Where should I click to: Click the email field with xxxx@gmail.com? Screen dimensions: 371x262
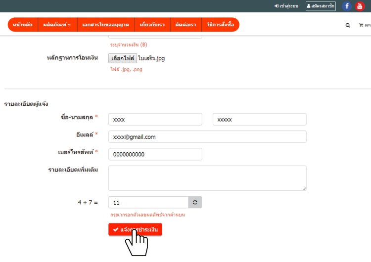pyautogui.click(x=207, y=137)
